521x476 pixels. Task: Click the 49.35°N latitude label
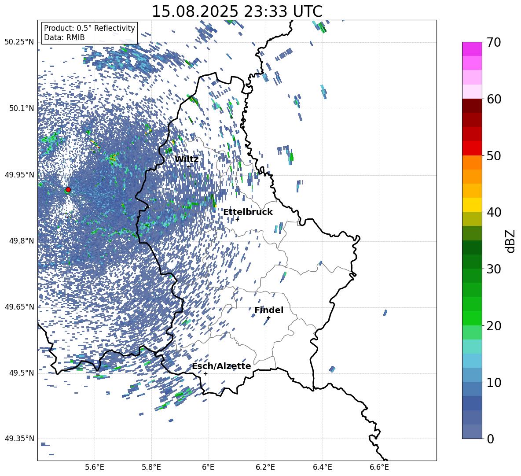19,439
